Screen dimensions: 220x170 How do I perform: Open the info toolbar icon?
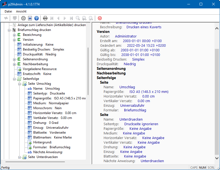coord(30,18)
